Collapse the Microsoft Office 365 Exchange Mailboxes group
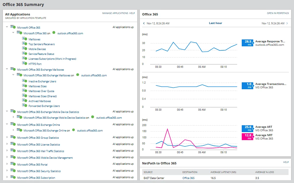 pos(7,69)
